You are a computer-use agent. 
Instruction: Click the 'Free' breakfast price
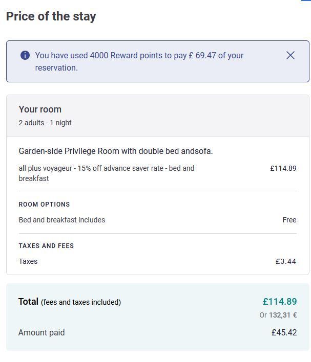[289, 220]
